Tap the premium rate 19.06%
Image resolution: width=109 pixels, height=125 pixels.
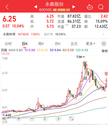click(x=60, y=34)
